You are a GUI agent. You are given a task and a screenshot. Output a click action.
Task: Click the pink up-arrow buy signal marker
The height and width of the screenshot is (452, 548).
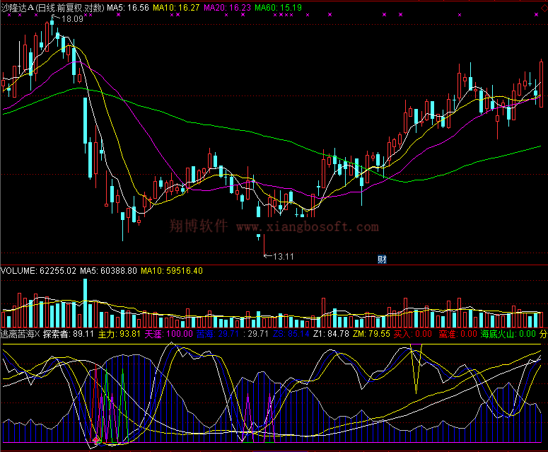(x=96, y=440)
